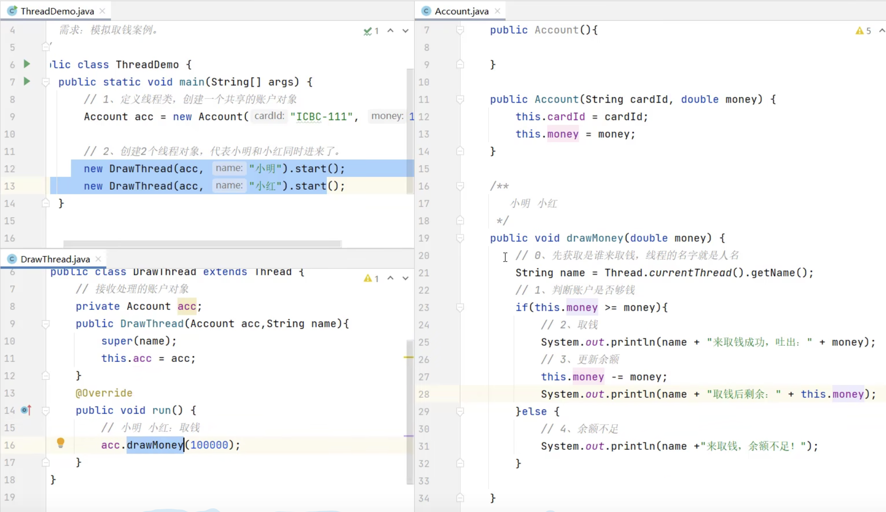Click vertical scrollbar in DrawThread editor
Screen dimensions: 886x512
pos(410,412)
